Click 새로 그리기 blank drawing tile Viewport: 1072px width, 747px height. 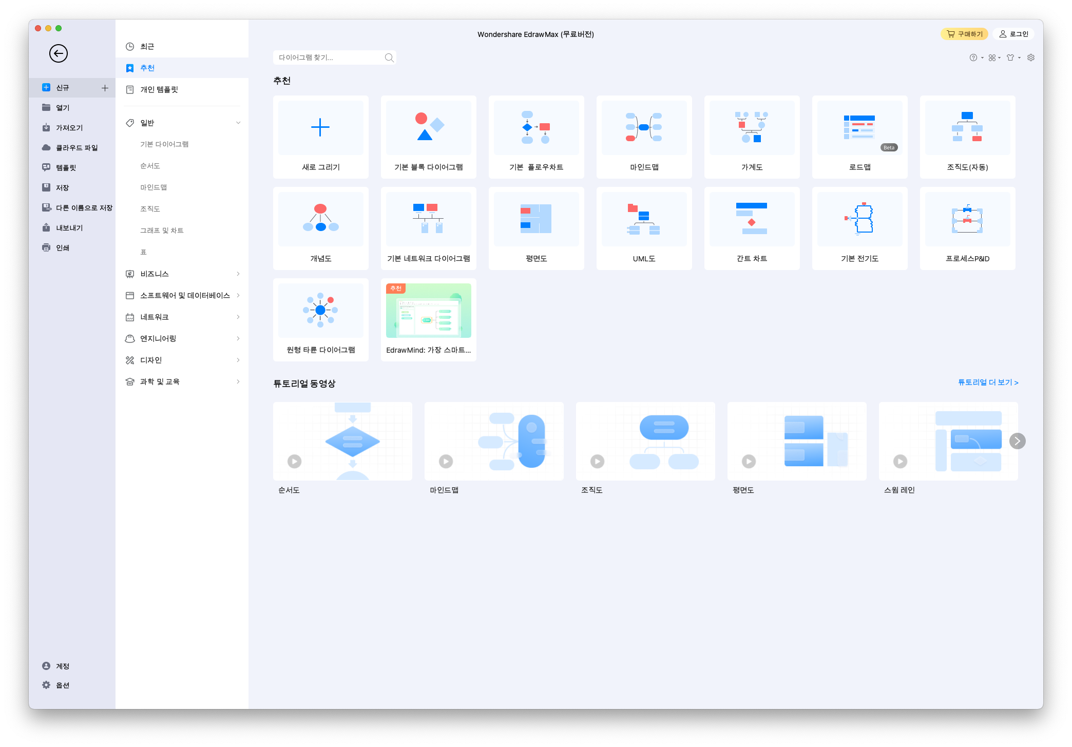[x=320, y=137]
